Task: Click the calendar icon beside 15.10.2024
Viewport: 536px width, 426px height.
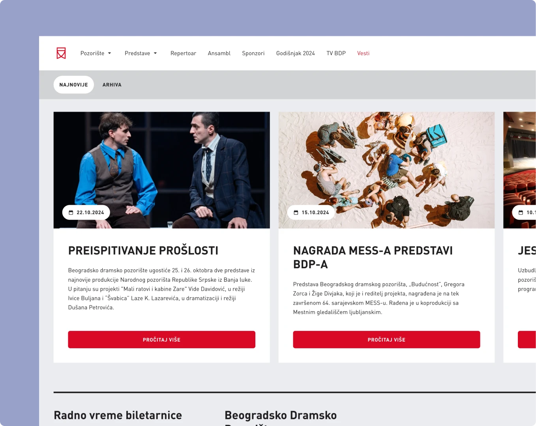Action: (296, 213)
